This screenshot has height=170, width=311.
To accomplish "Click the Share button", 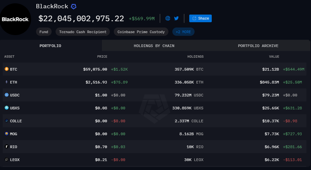I will click(200, 18).
